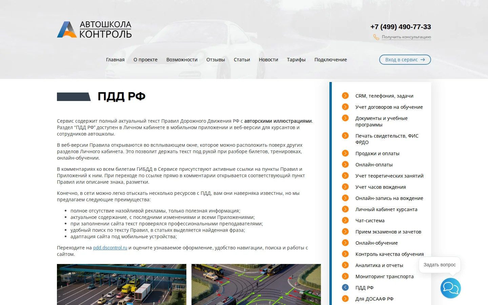
Task: Open Для ДОСААФ РФ sidebar link
Action: pyautogui.click(x=374, y=299)
